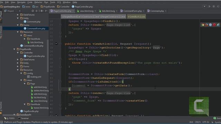The width and height of the screenshot is (221, 124).
Task: Collapse the Controller folder arrow
Action: pos(18,53)
